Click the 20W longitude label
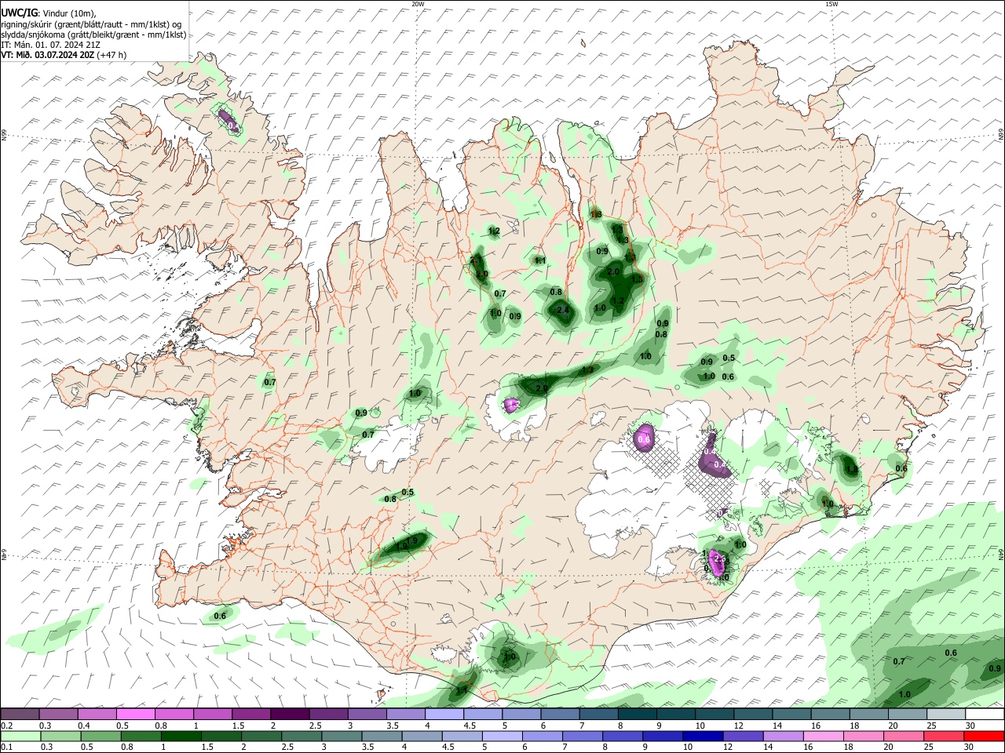 coord(418,4)
